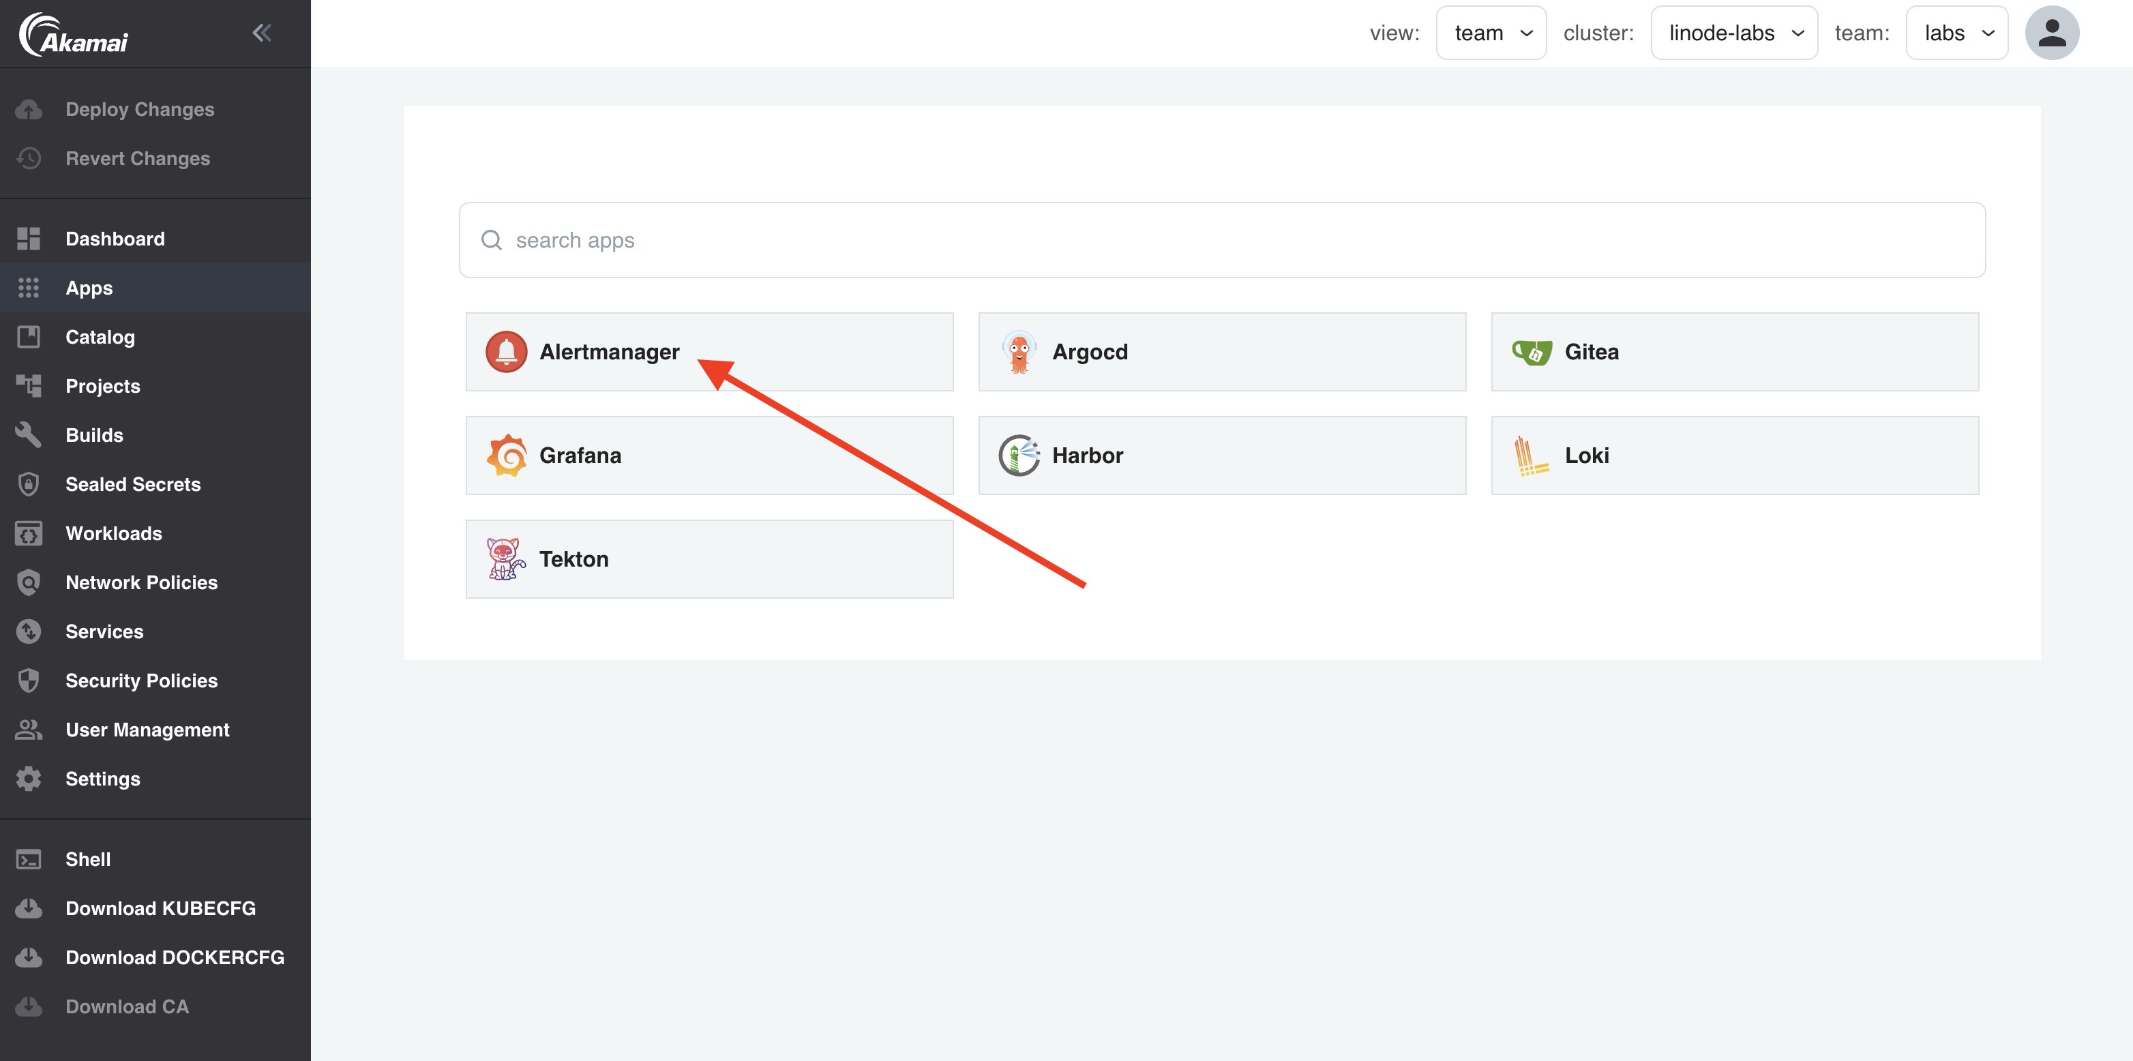Click the Services icon in sidebar
This screenshot has width=2133, height=1061.
pos(29,631)
